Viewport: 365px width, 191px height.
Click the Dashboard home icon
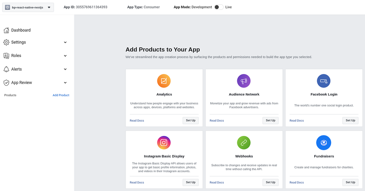point(6,30)
